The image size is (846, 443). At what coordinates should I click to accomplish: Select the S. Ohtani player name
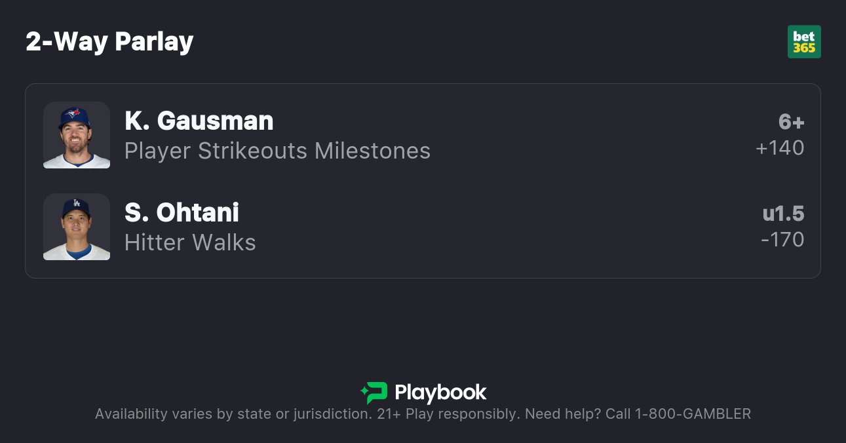[x=182, y=212]
